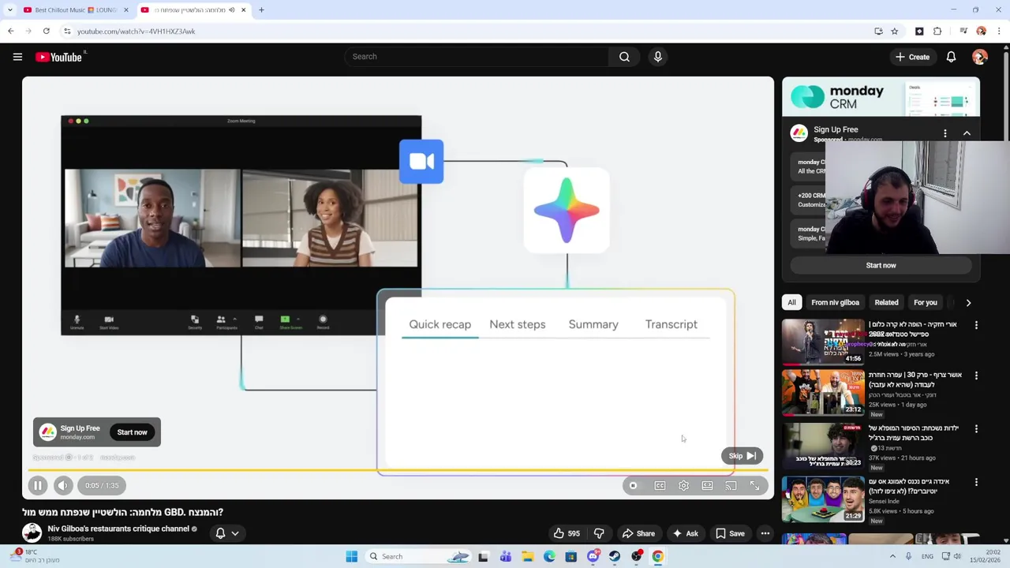Screen dimensions: 1010x568
Task: Open Niv Gilboa's restaurants critique channel link
Action: [x=118, y=529]
